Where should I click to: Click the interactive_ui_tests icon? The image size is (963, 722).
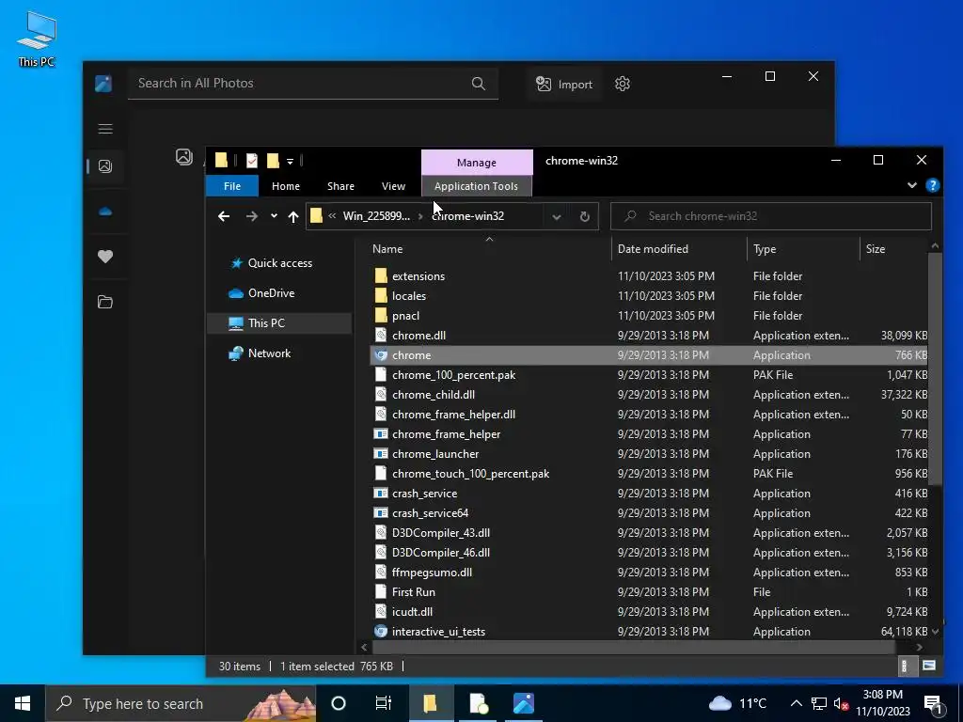pos(381,631)
